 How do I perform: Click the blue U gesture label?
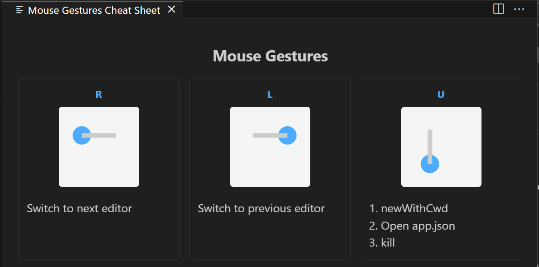pyautogui.click(x=441, y=94)
